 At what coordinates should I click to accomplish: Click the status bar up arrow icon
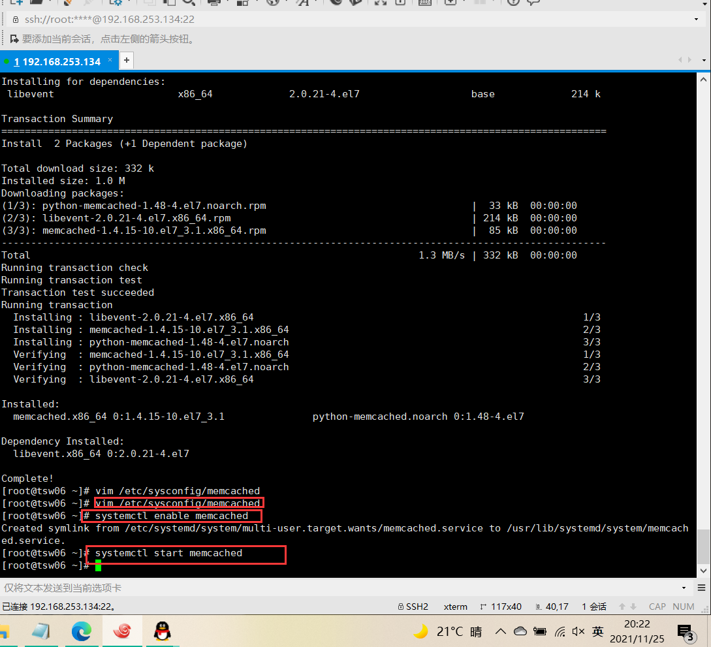[622, 607]
